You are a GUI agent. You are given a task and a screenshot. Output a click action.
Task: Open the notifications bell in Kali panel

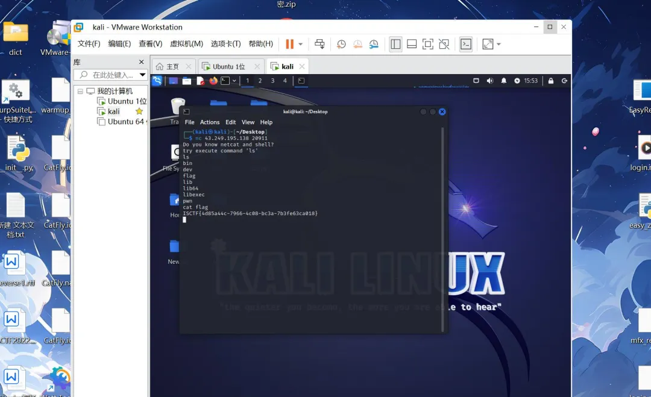tap(503, 81)
